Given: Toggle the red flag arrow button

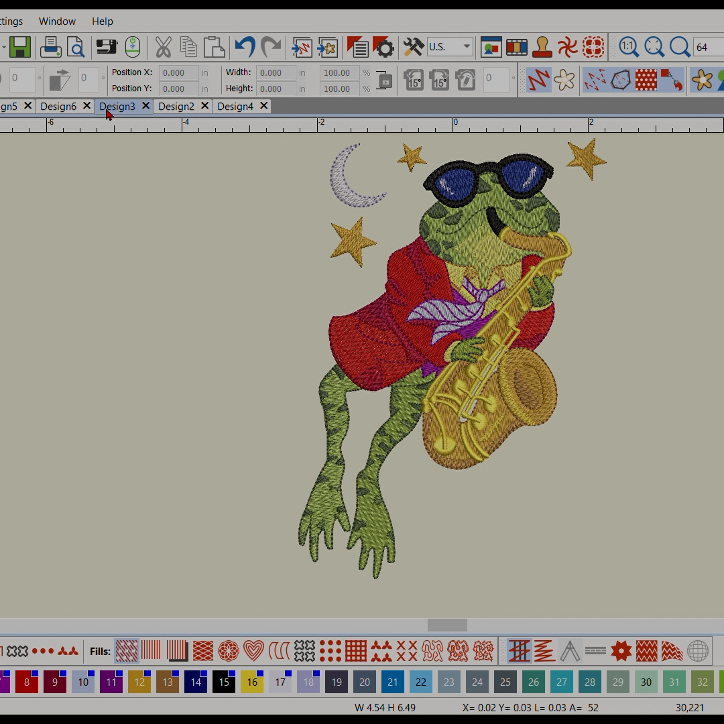Looking at the screenshot, I should coord(671,80).
